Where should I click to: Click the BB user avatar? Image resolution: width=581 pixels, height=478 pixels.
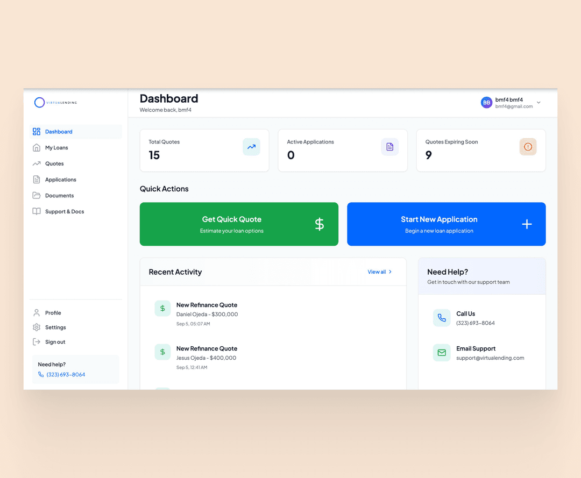pos(486,103)
